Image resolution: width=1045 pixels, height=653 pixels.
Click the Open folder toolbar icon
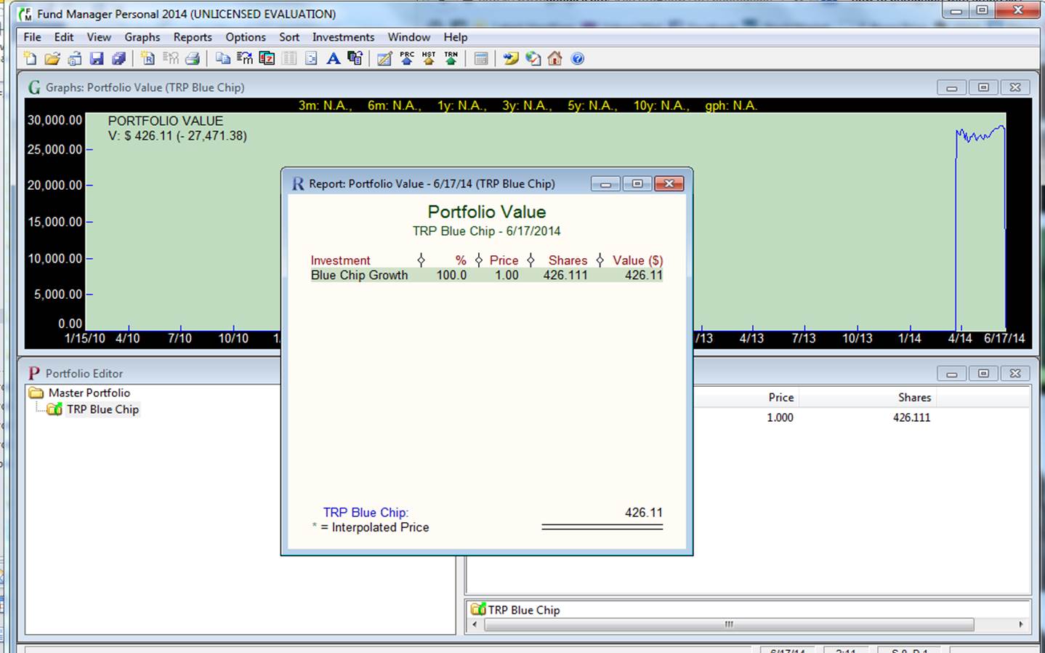[52, 59]
